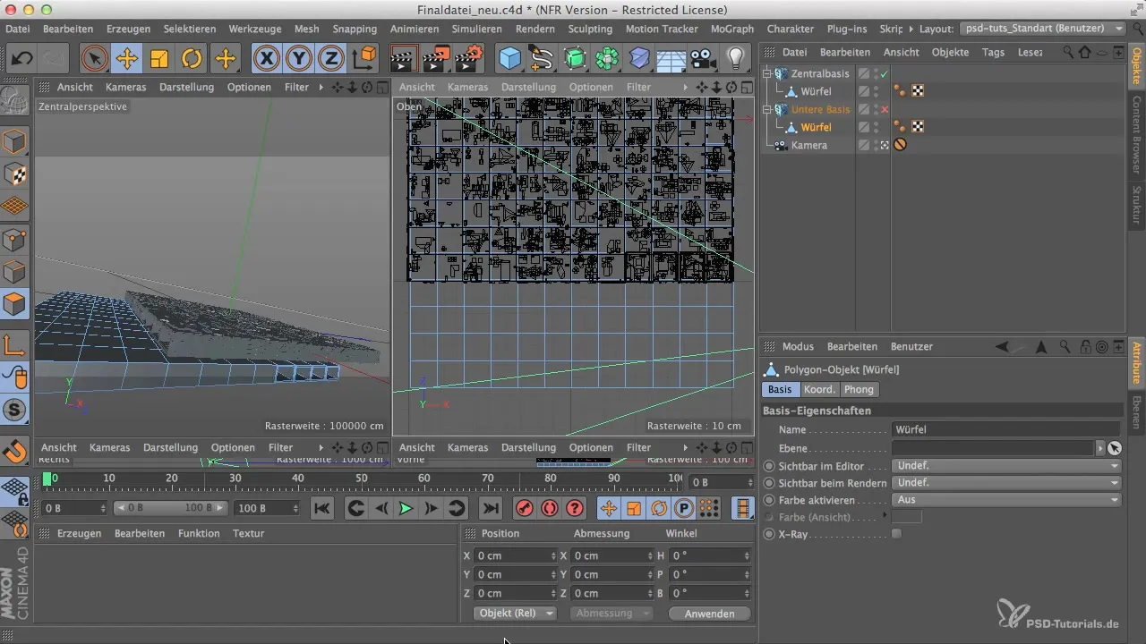
Task: Switch to texture mode icon
Action: pos(15,174)
